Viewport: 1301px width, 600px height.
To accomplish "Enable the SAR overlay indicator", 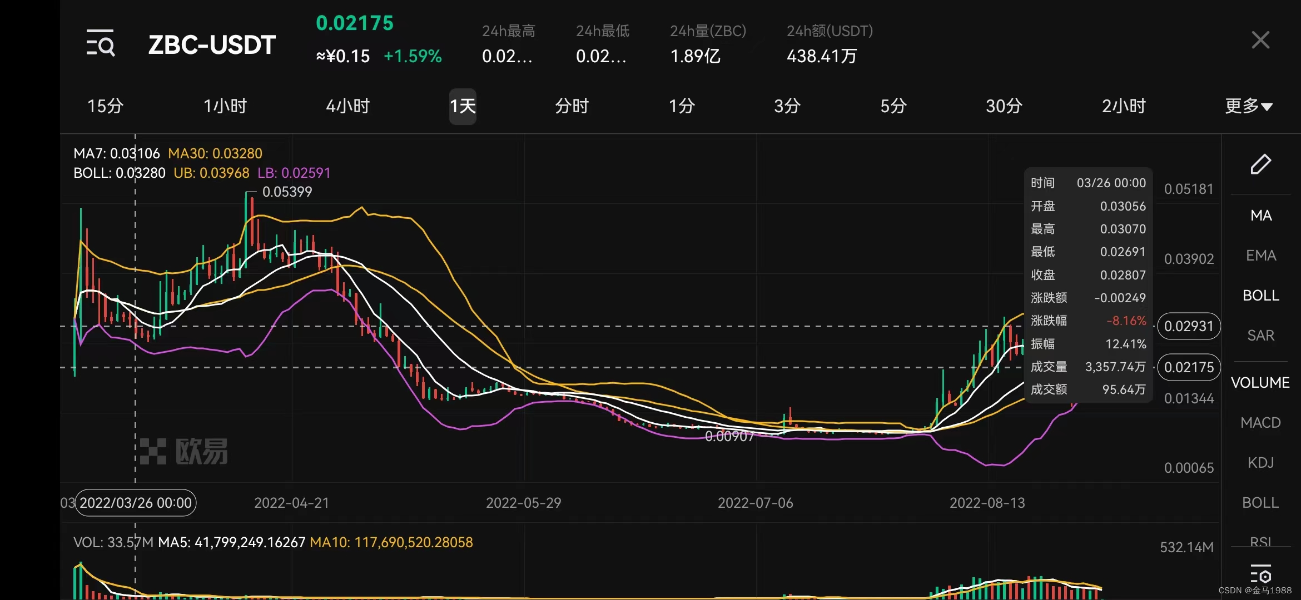I will pos(1260,336).
